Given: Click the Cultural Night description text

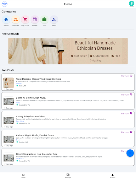Looking at the screenshot, I should click(62, 138).
